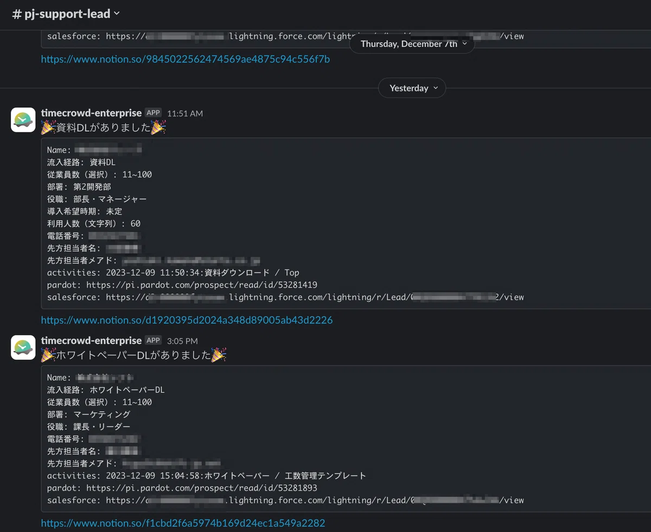
Task: Click the line 流入経路: ホワイトペーパーDL
Action: click(x=106, y=390)
